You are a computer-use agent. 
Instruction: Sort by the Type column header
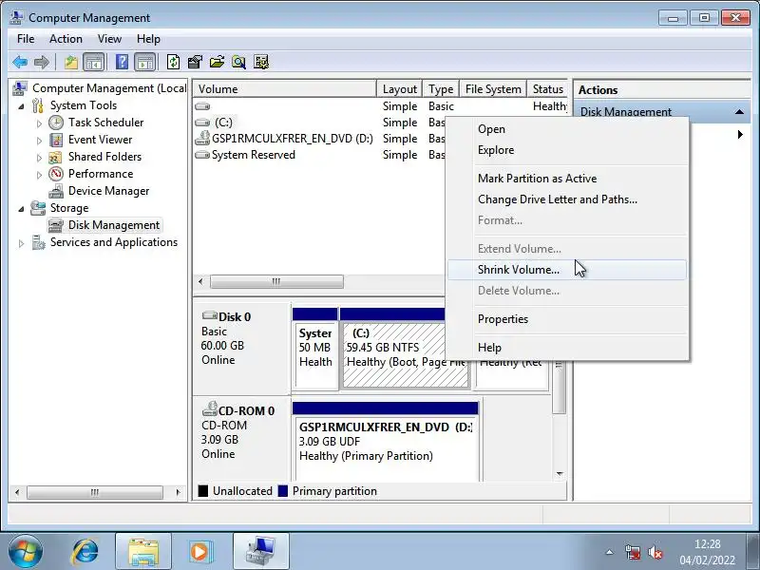coord(441,89)
